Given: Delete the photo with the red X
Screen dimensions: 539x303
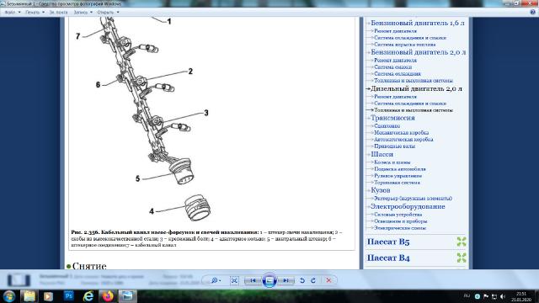Looking at the screenshot, I should tap(328, 280).
